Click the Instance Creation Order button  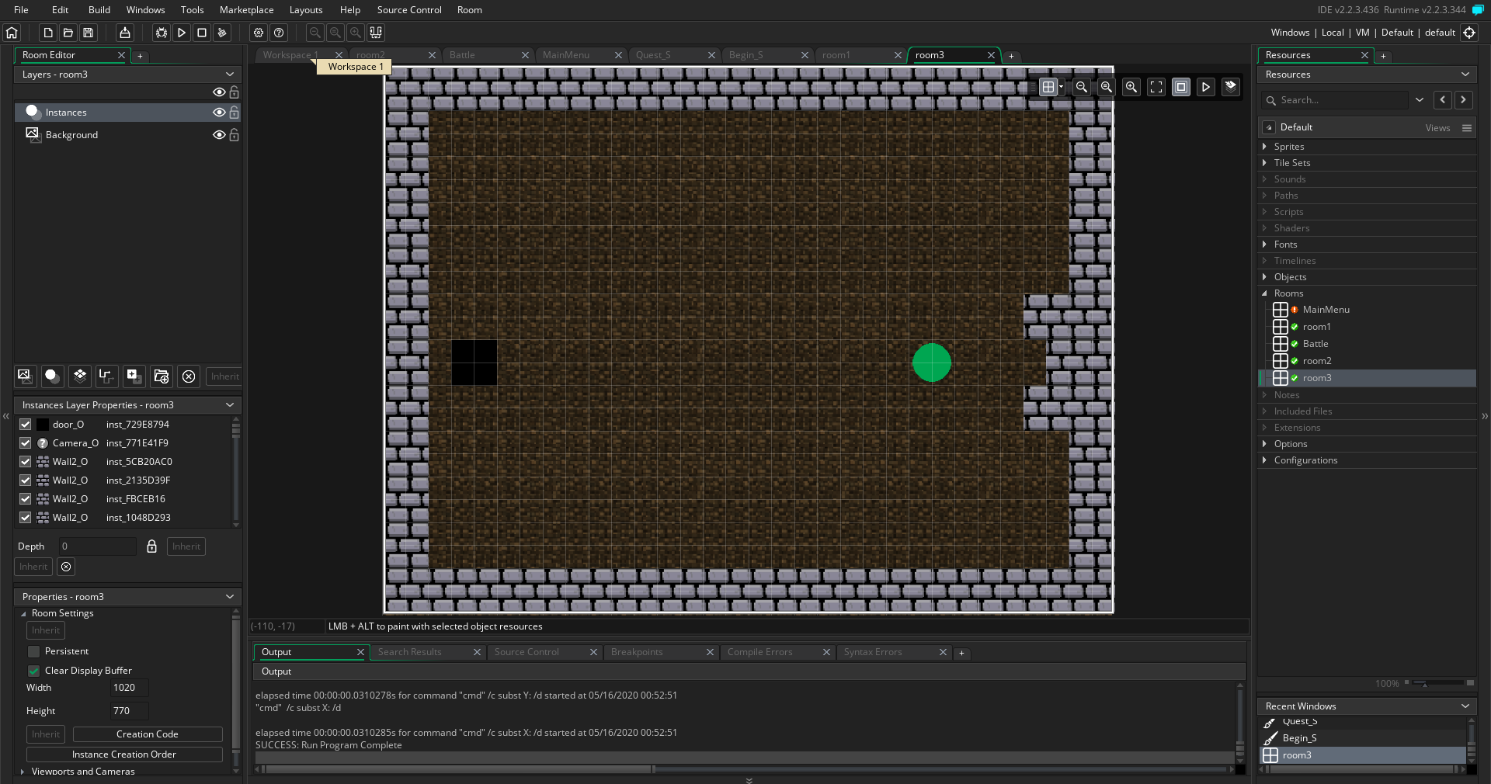coord(124,755)
